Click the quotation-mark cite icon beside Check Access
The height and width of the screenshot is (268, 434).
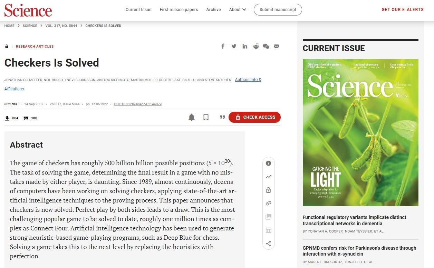222,117
